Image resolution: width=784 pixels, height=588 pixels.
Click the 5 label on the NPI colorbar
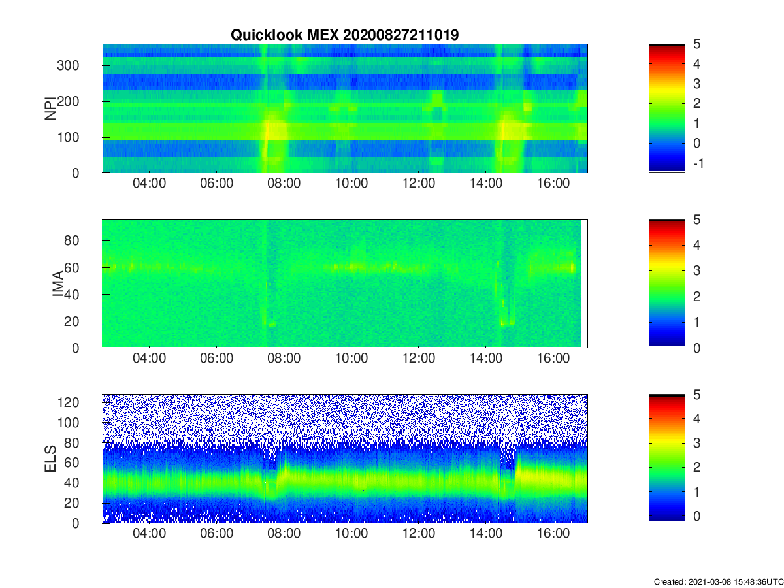tap(697, 44)
